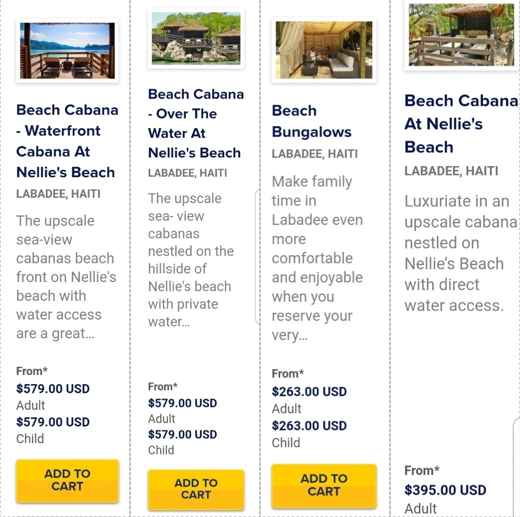Screen dimensions: 520x517
Task: Click Labadee, Haiti label under Beach Bungalows
Action: pos(315,154)
